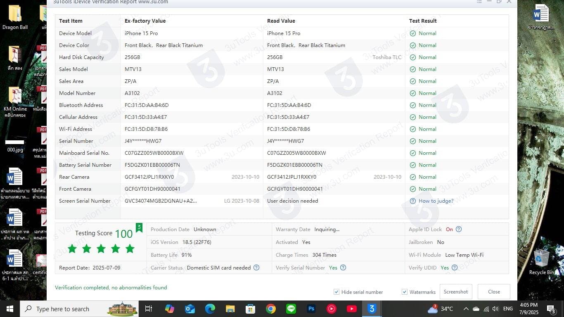The image size is (564, 317).
Task: Open the 34°C weather widget
Action: click(x=441, y=309)
